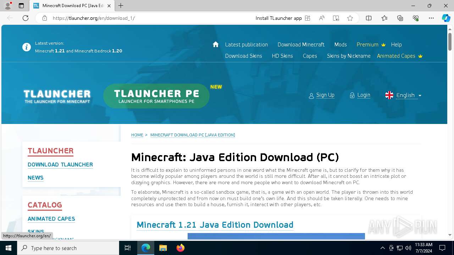Open the Premium menu item

[x=371, y=45]
